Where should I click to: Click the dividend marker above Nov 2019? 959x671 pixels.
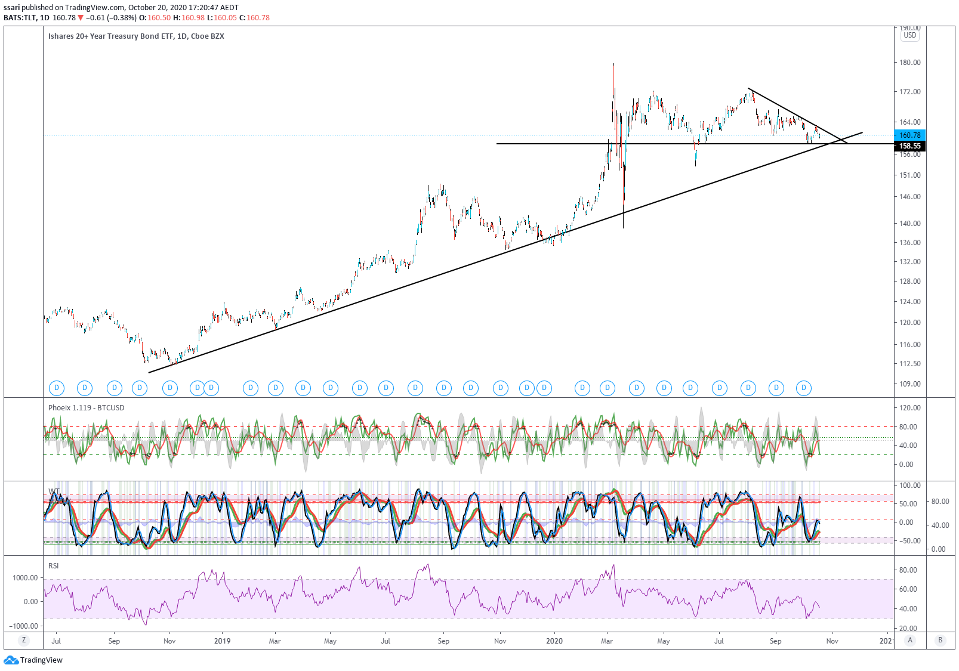point(500,388)
